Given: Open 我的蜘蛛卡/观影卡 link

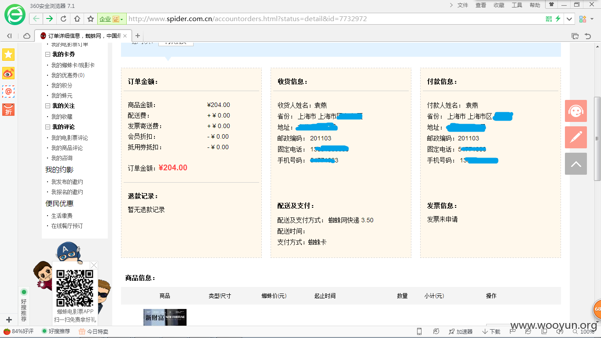Looking at the screenshot, I should click(73, 65).
